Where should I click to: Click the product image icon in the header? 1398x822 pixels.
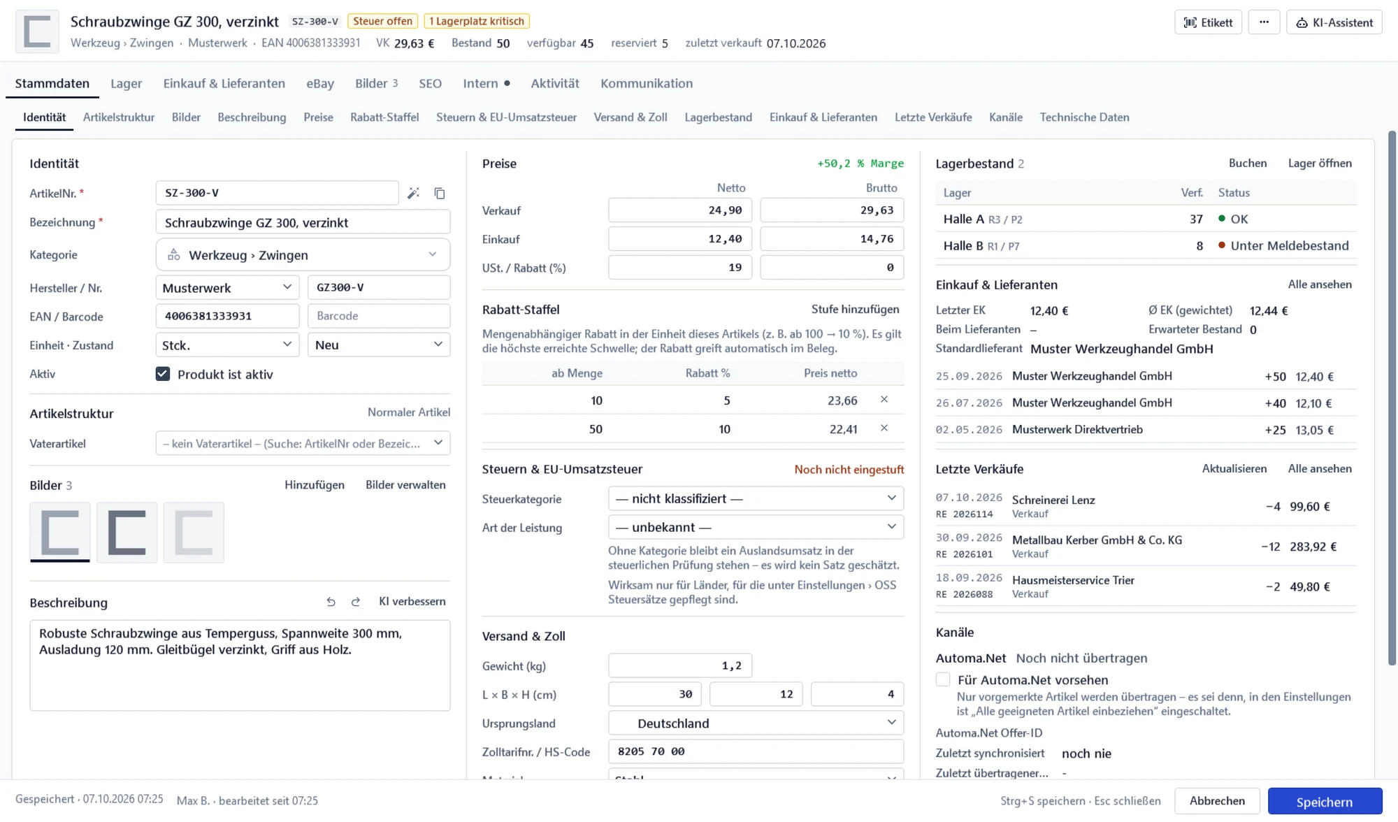[37, 31]
